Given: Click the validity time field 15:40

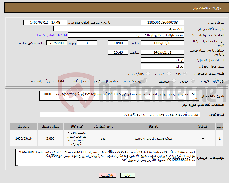Looking at the screenshot, I should coord(118,52).
